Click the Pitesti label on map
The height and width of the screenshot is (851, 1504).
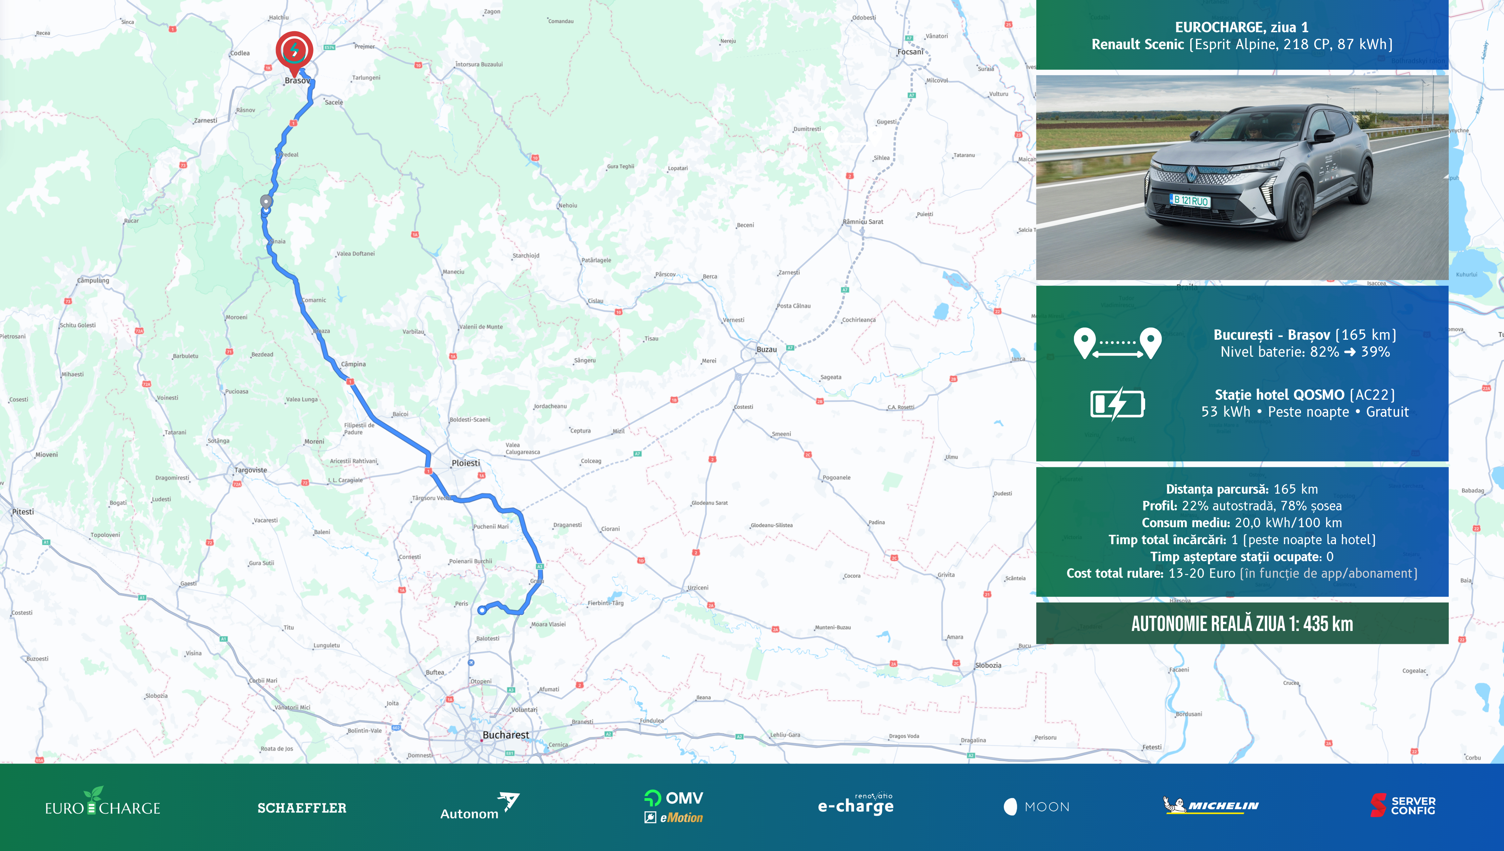23,511
